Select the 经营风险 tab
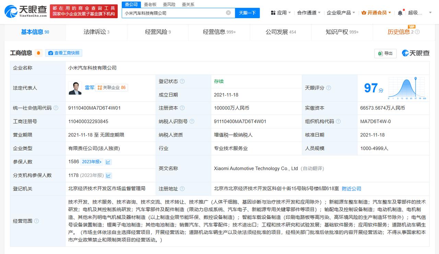This screenshot has height=254, width=439. (x=158, y=32)
